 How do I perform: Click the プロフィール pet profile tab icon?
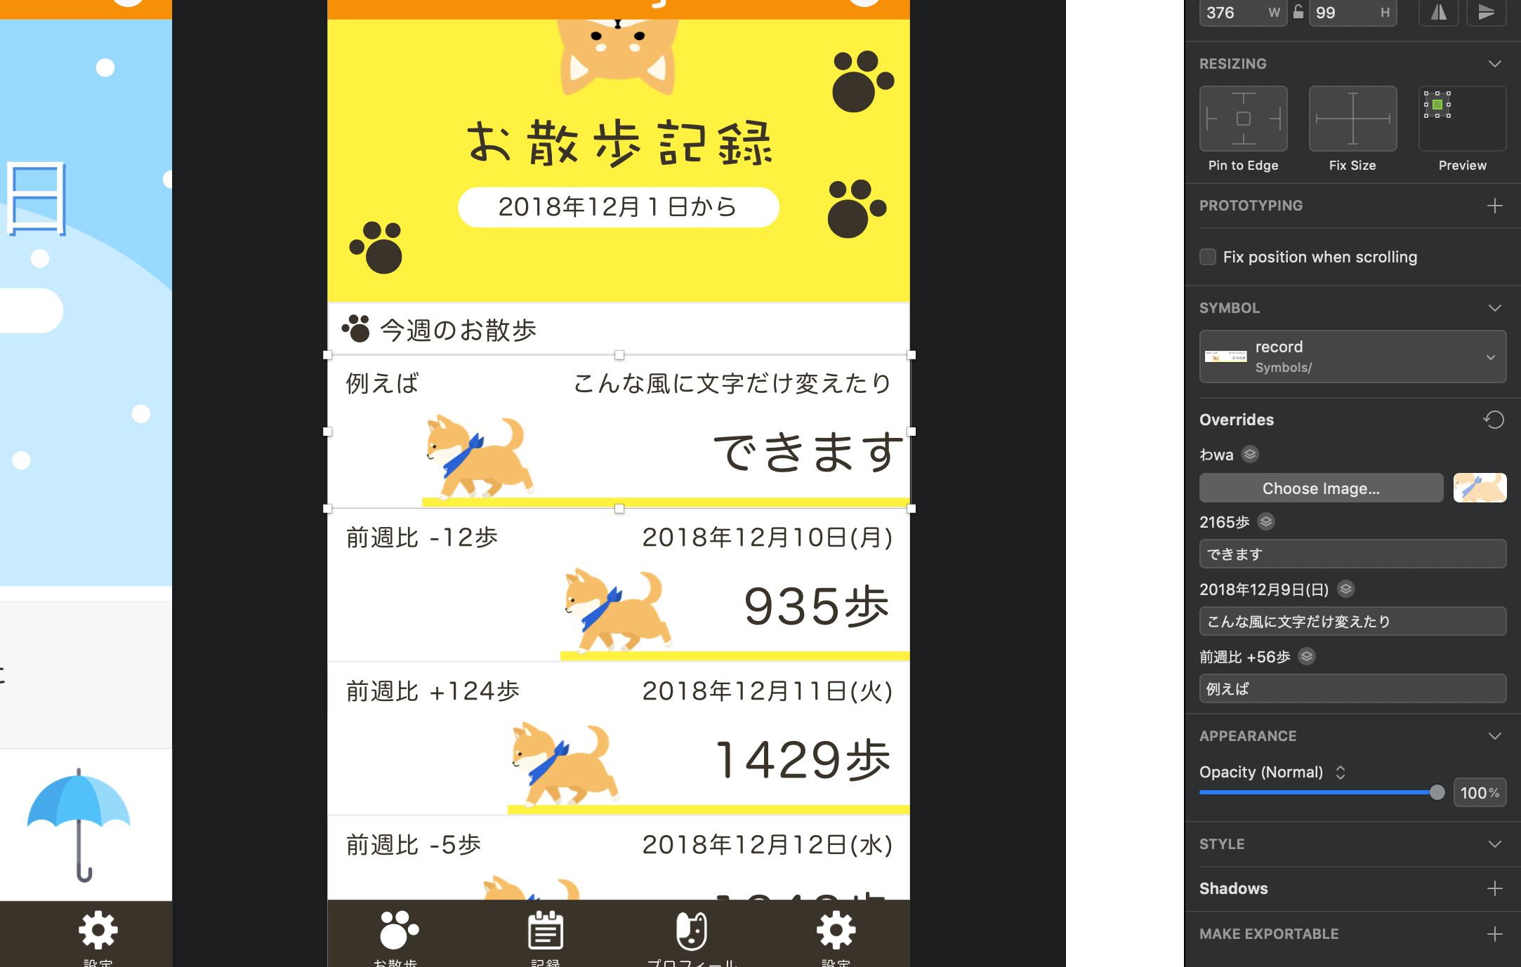pos(692,931)
